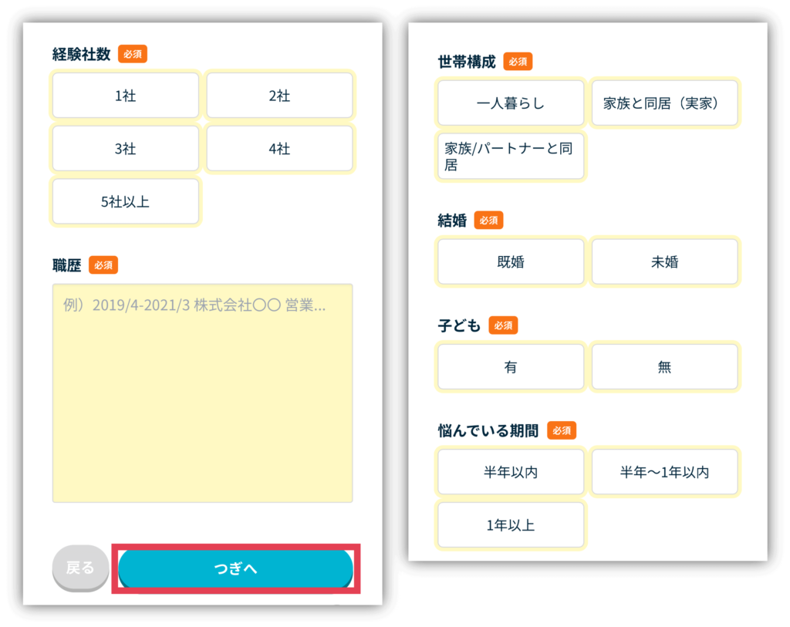Image resolution: width=790 pixels, height=627 pixels.
Task: Focus the 職歴 text area
Action: (203, 393)
